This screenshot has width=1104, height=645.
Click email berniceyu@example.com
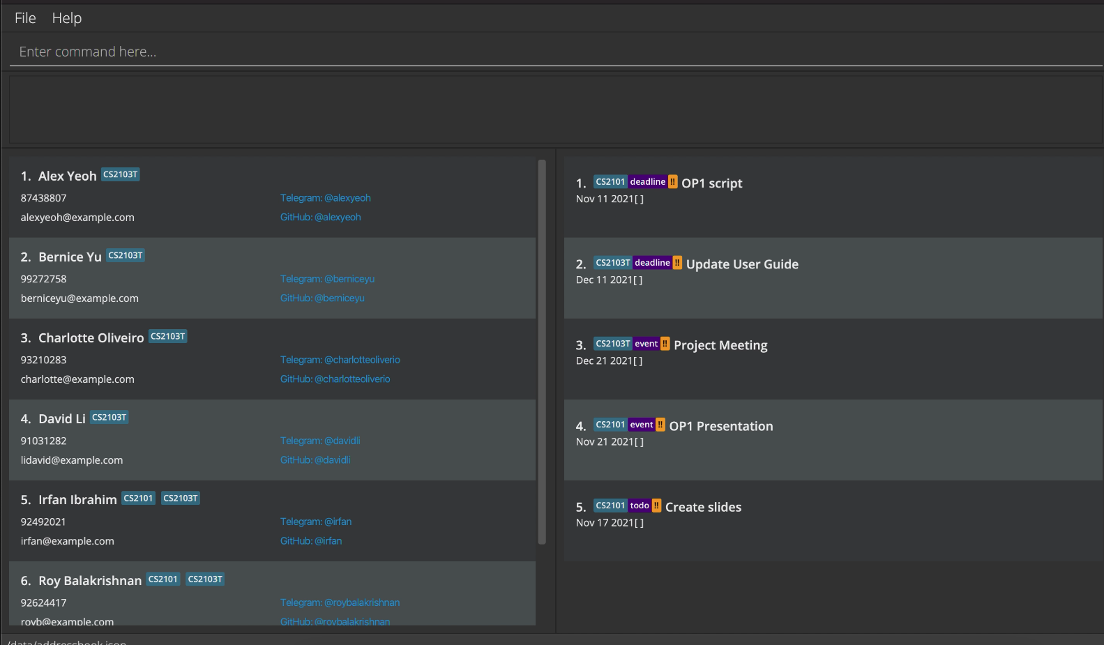tap(80, 298)
